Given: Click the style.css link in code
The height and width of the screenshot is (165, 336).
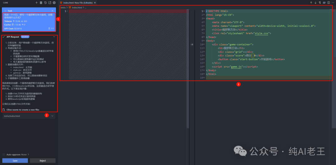Looking at the screenshot, I should click(262, 33).
